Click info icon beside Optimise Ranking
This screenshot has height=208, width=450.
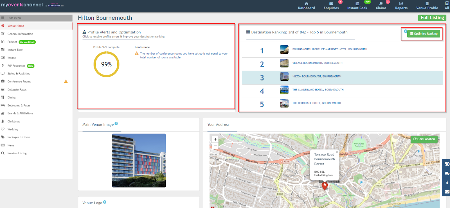coord(406,31)
